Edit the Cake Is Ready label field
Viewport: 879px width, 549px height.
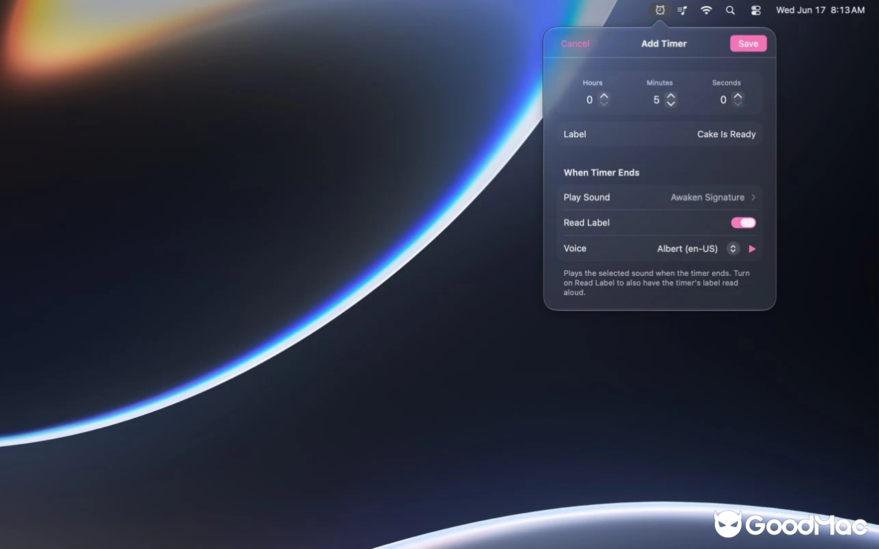tap(659, 134)
